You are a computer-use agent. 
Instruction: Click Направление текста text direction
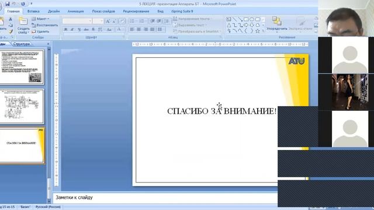coord(192,19)
